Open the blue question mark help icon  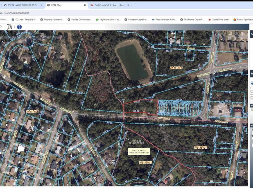[19, 27]
